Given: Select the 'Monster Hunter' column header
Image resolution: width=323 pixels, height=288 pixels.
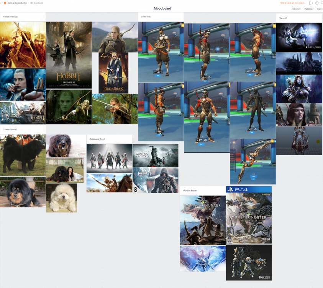Looking at the screenshot, I should pyautogui.click(x=203, y=191).
